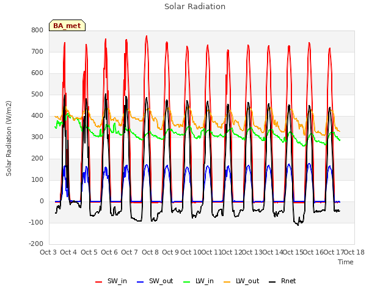
Task: Click the Oct 5 x-axis label
Action: pos(89,252)
